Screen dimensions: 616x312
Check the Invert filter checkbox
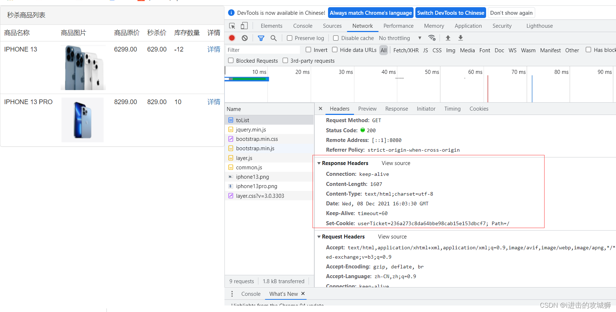[x=308, y=50]
